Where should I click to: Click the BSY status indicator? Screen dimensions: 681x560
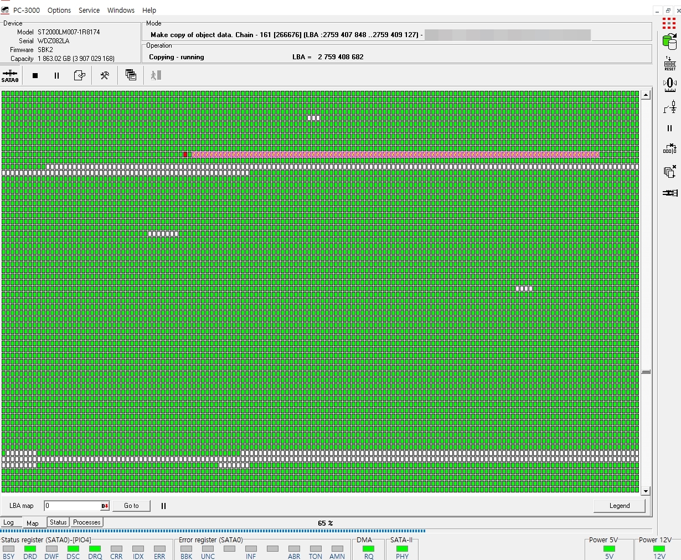click(8, 549)
